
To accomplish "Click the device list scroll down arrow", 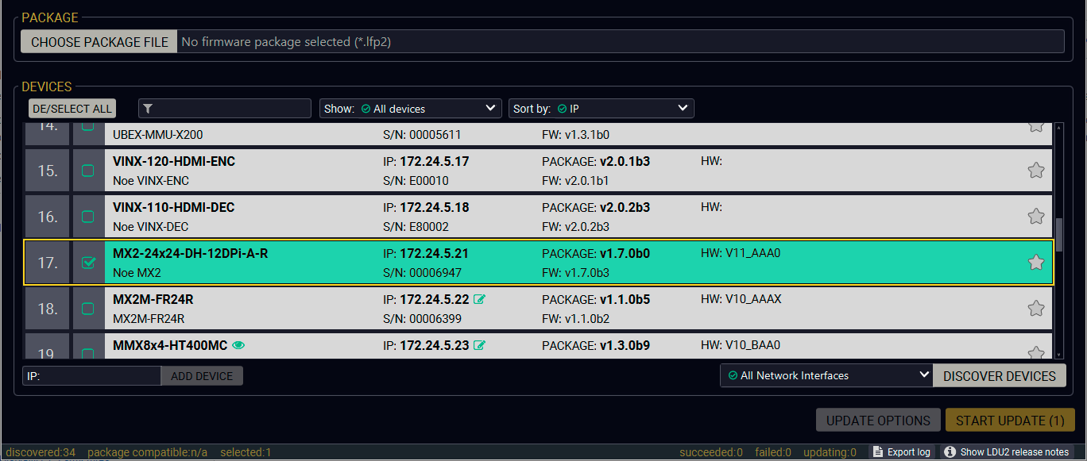I will pyautogui.click(x=1058, y=355).
